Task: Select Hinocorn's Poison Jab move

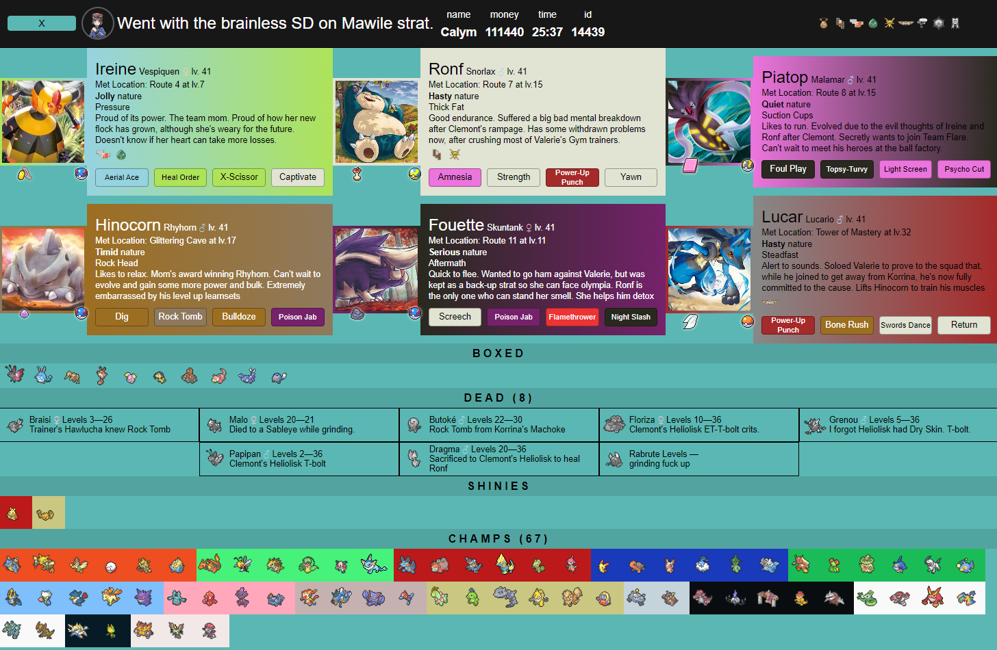Action: coord(298,317)
